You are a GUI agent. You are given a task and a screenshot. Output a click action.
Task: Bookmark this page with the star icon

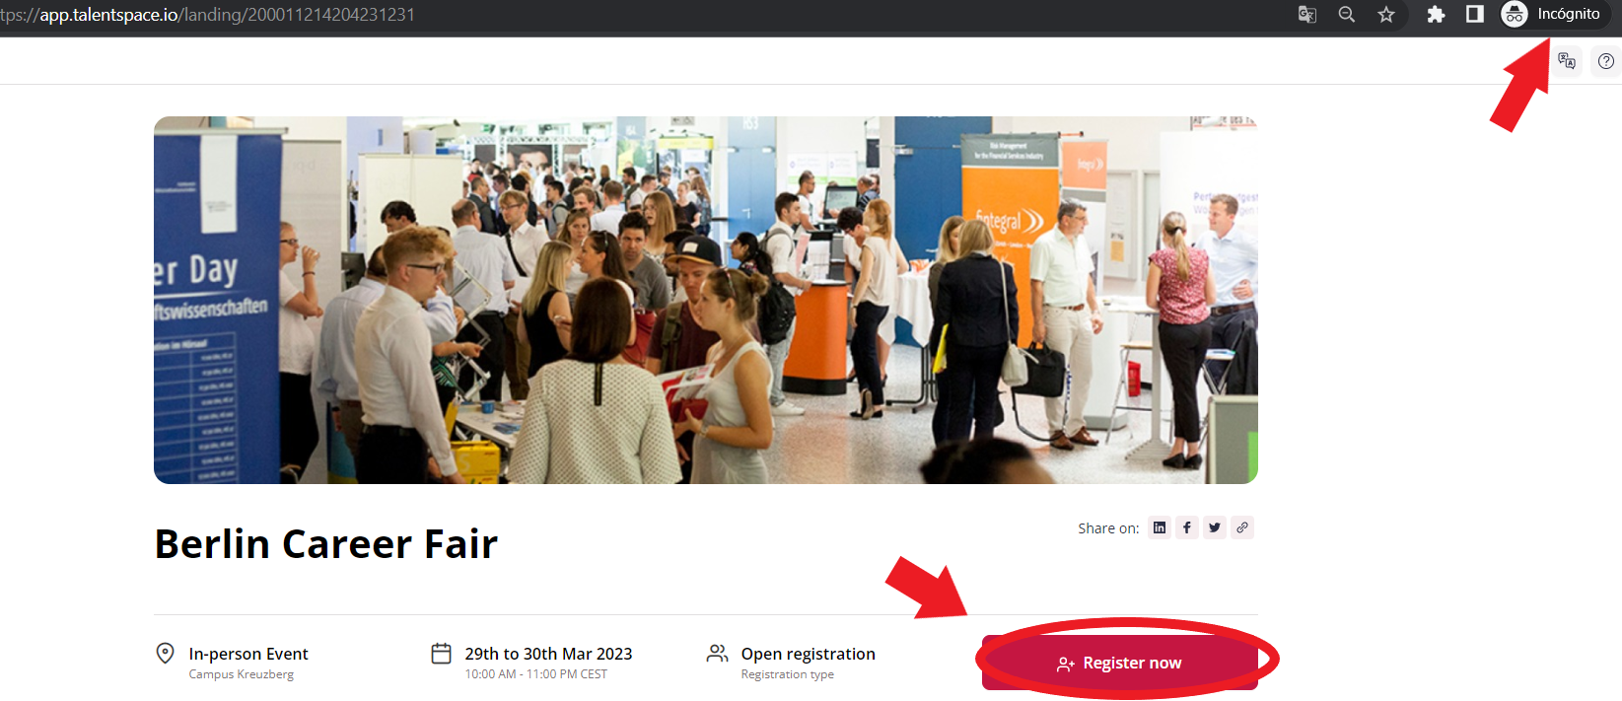[1386, 14]
